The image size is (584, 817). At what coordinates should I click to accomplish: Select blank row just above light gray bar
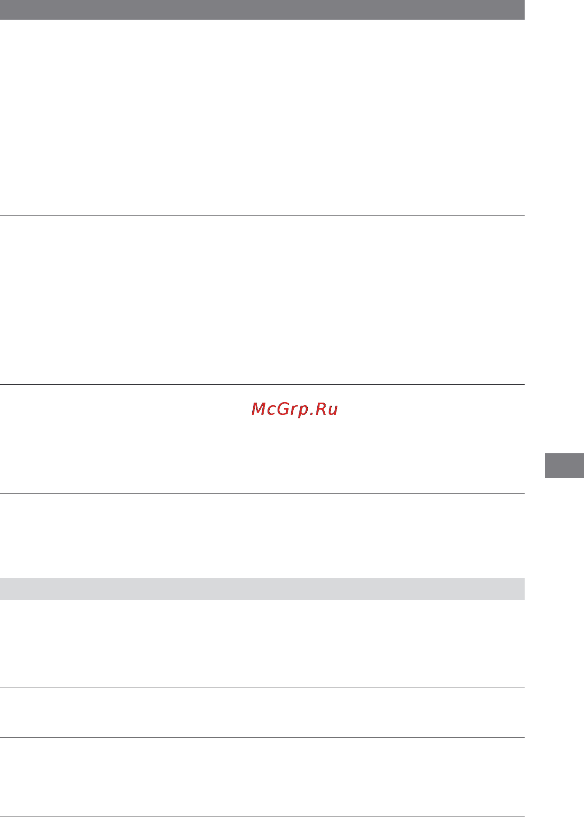(x=262, y=535)
